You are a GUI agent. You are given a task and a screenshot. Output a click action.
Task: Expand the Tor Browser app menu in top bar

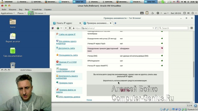(37, 13)
